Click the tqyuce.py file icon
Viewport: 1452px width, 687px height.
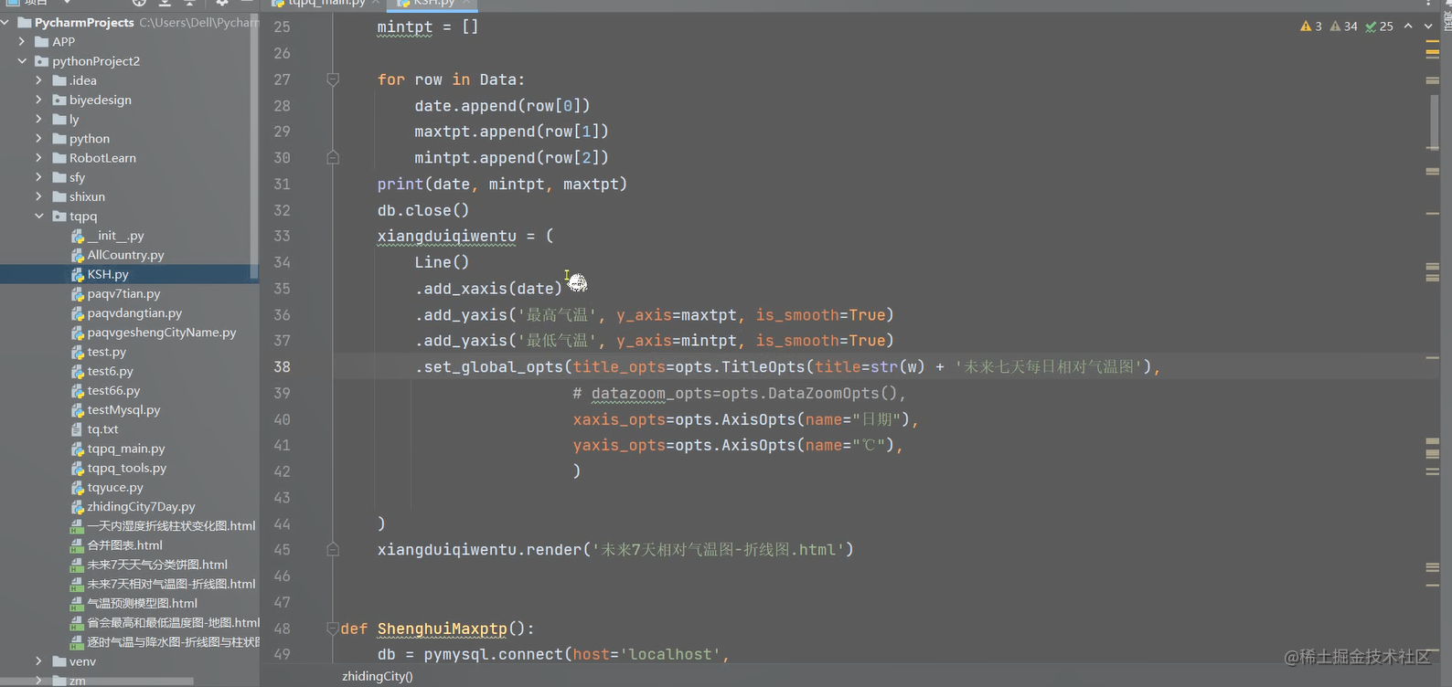(78, 487)
